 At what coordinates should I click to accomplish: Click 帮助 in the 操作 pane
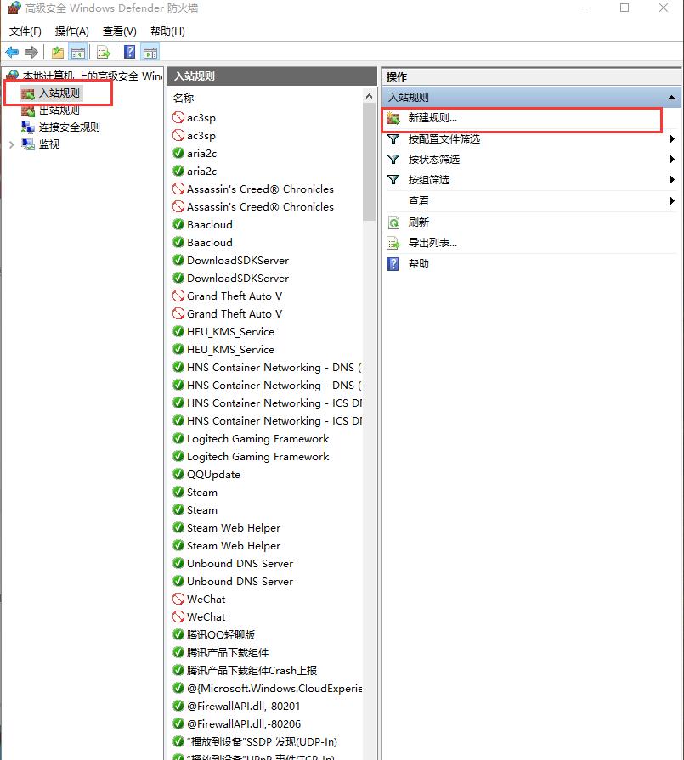[x=419, y=264]
